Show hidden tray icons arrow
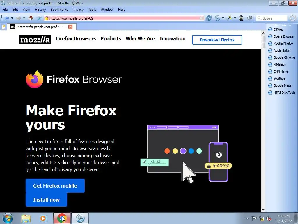298x224 pixels. 247,219
